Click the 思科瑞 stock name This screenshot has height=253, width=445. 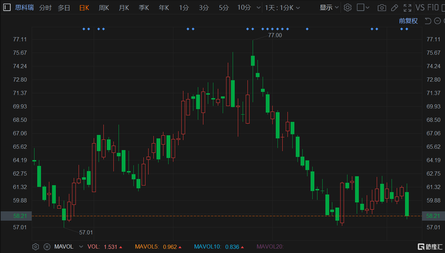pyautogui.click(x=24, y=8)
